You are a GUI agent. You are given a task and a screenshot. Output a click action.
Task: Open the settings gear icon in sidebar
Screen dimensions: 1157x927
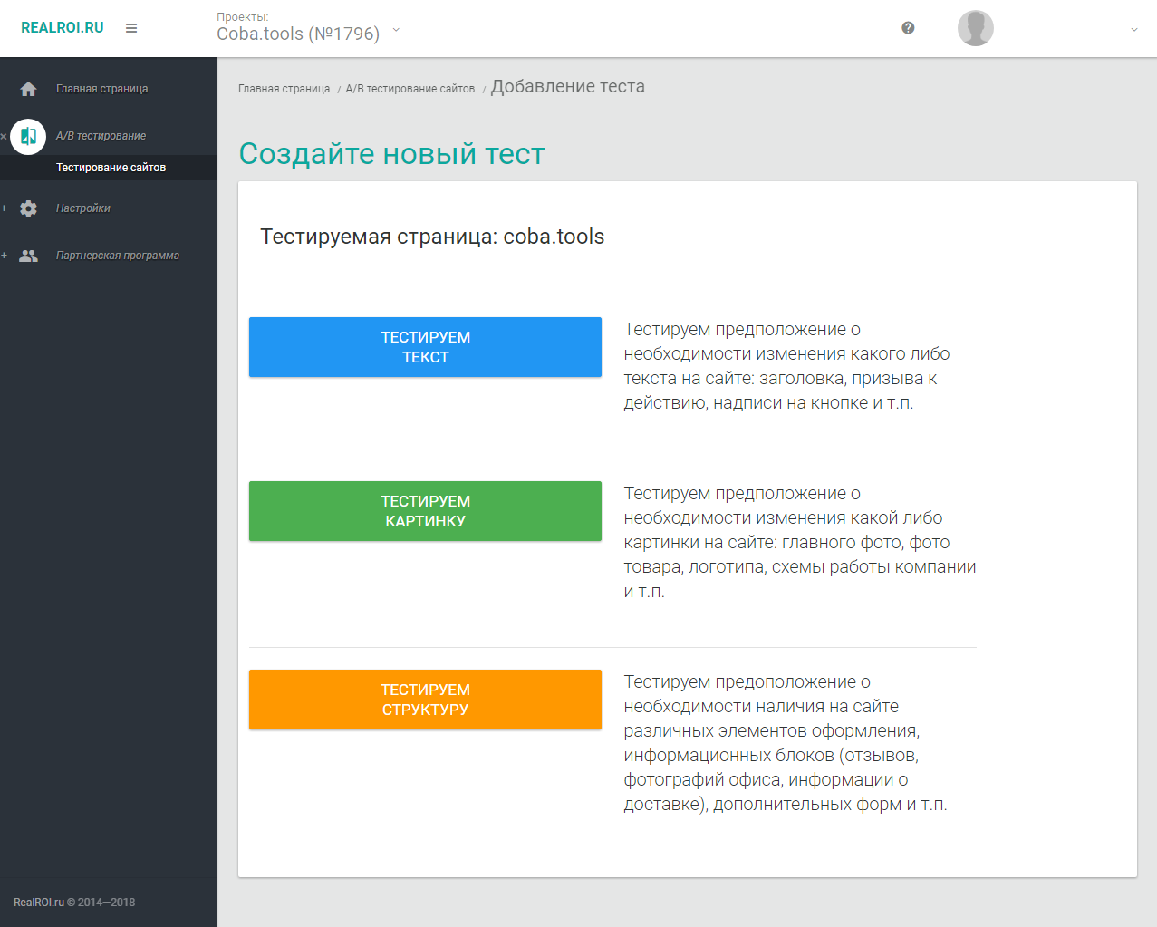pyautogui.click(x=28, y=208)
